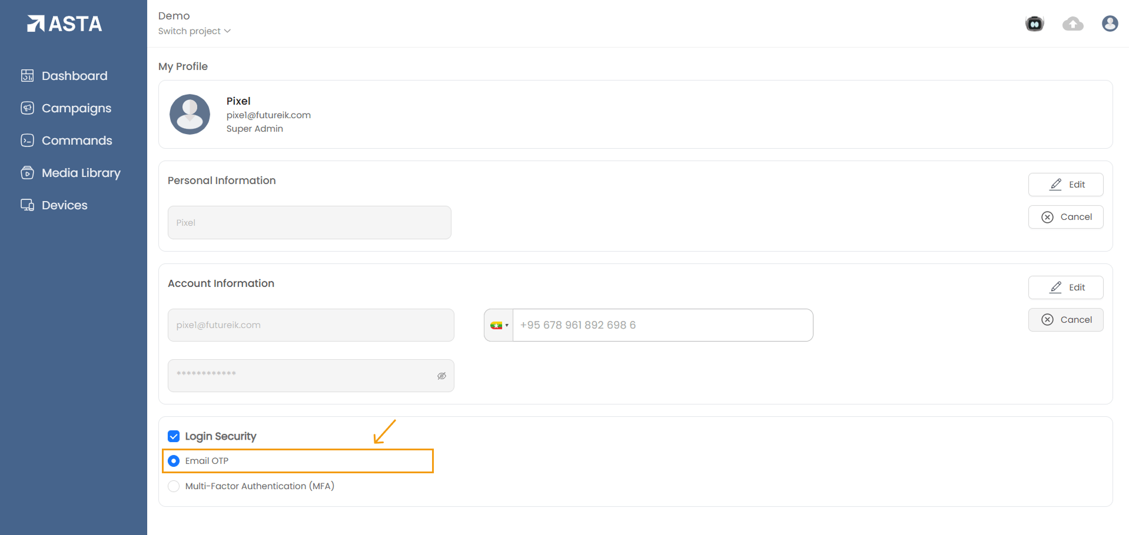The image size is (1129, 535).
Task: Select the Email OTP radio option
Action: [x=174, y=461]
